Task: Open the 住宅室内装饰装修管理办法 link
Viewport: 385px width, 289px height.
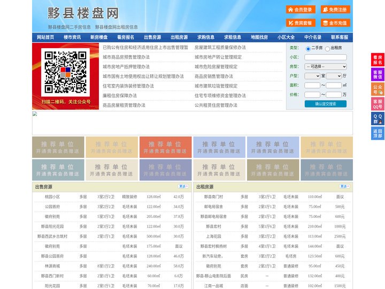Action: tap(128, 86)
